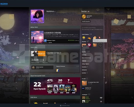134x107 pixels.
Task: Click the Wallpaper Engine app icon
Action: tap(45, 41)
